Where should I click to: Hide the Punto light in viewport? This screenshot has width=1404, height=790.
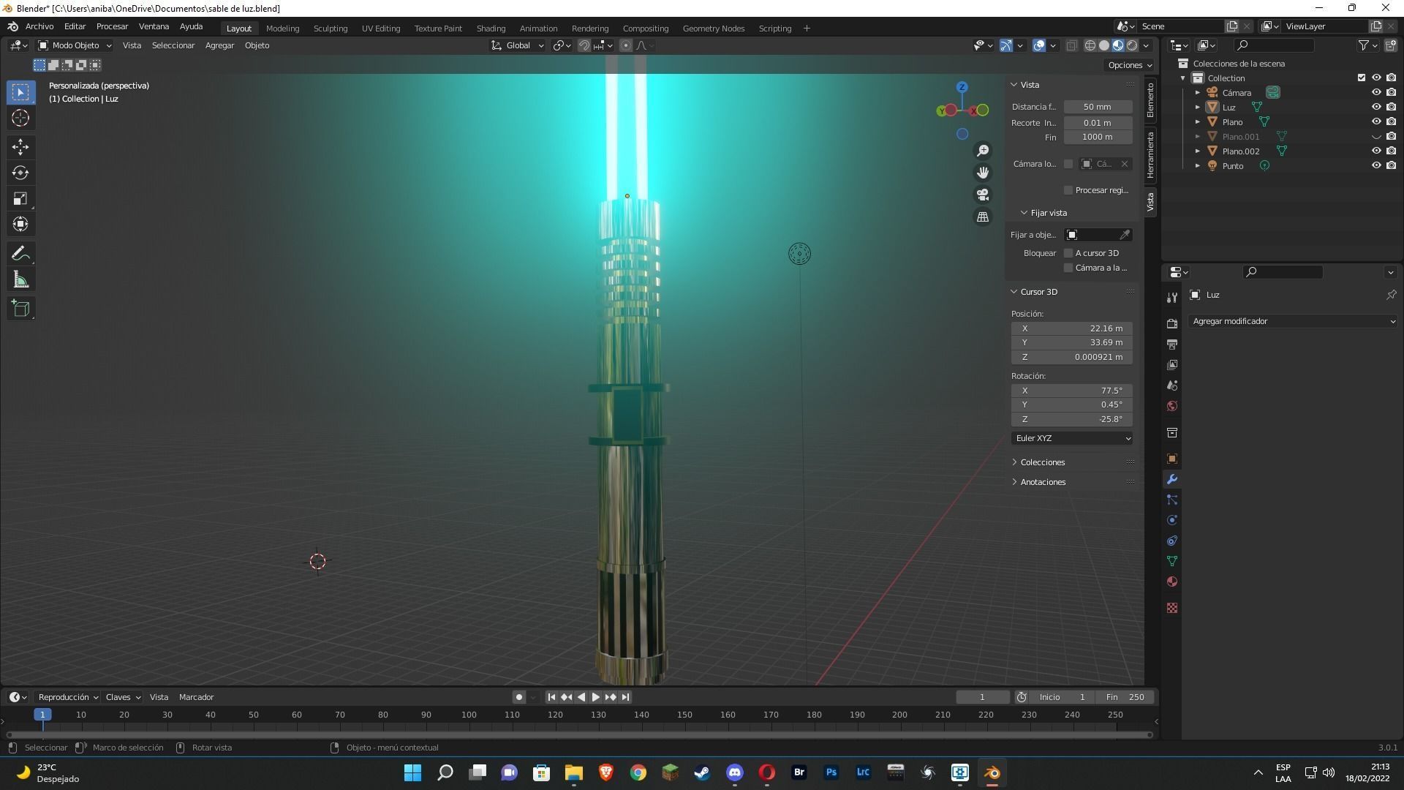coord(1376,166)
